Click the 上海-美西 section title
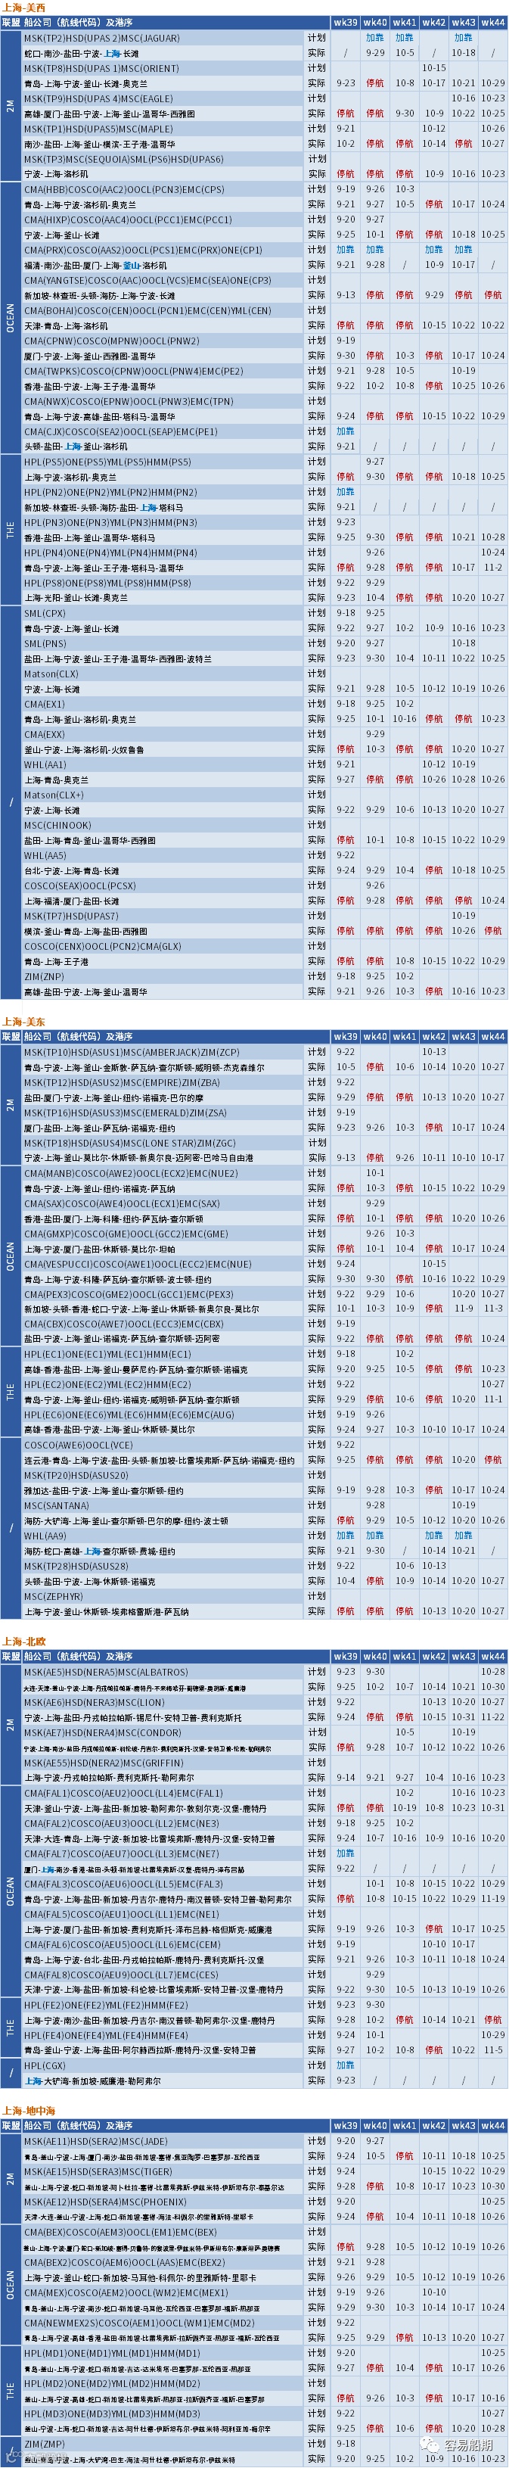Image resolution: width=509 pixels, height=2468 pixels. [x=23, y=8]
